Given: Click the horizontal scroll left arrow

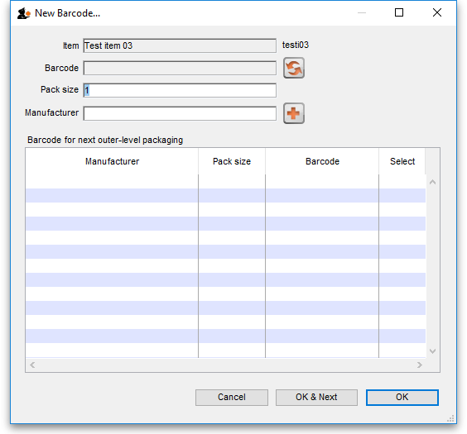Looking at the screenshot, I should click(x=32, y=365).
